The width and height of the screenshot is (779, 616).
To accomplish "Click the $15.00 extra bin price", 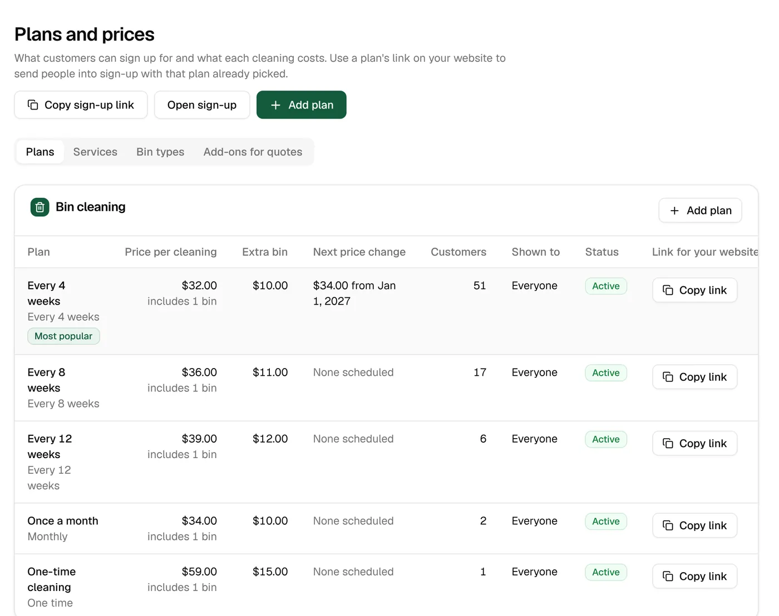I will click(270, 572).
